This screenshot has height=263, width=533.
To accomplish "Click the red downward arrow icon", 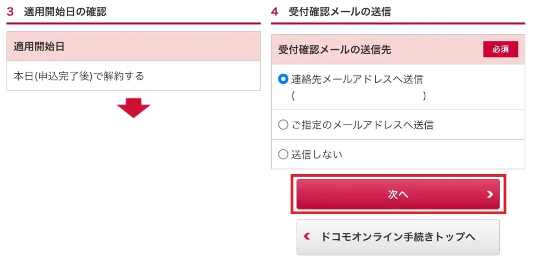I will [x=133, y=108].
